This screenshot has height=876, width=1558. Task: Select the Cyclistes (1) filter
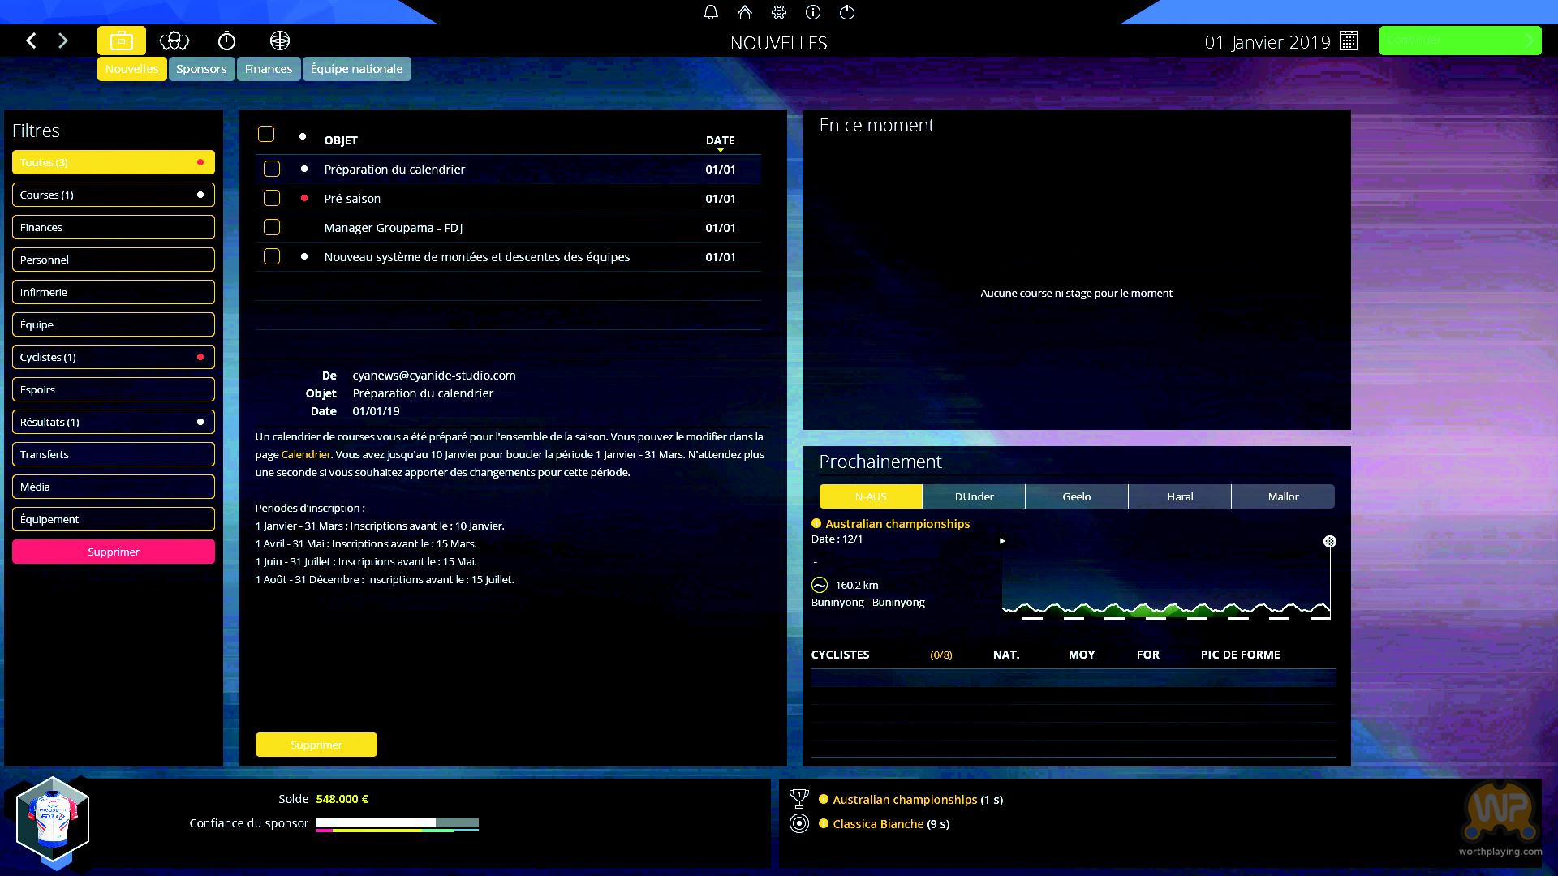[x=113, y=357]
